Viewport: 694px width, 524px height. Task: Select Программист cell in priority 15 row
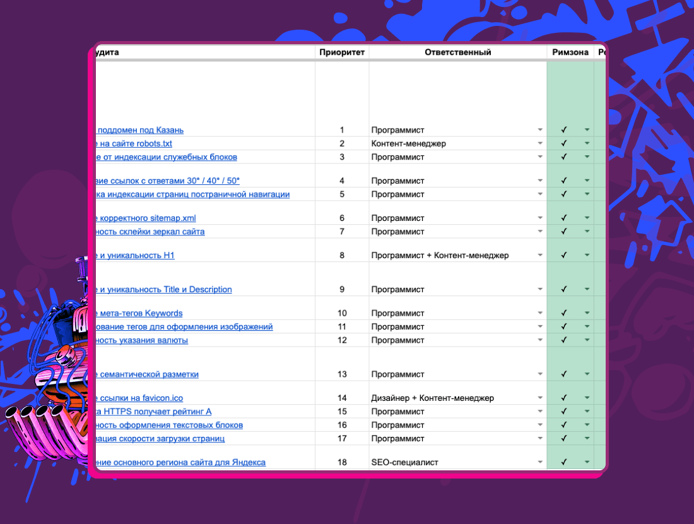click(x=458, y=412)
